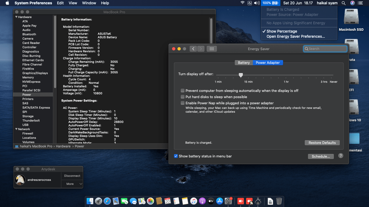Check Put hard disks to sleep when possible
369x207 pixels.
(x=183, y=97)
